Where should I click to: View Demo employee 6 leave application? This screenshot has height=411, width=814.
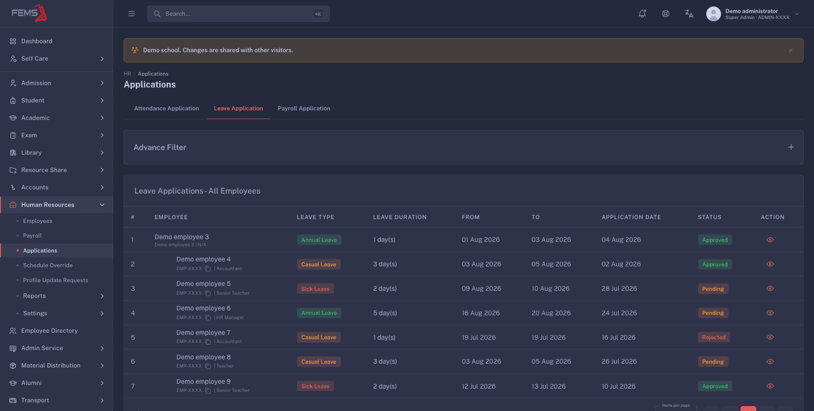(x=770, y=313)
